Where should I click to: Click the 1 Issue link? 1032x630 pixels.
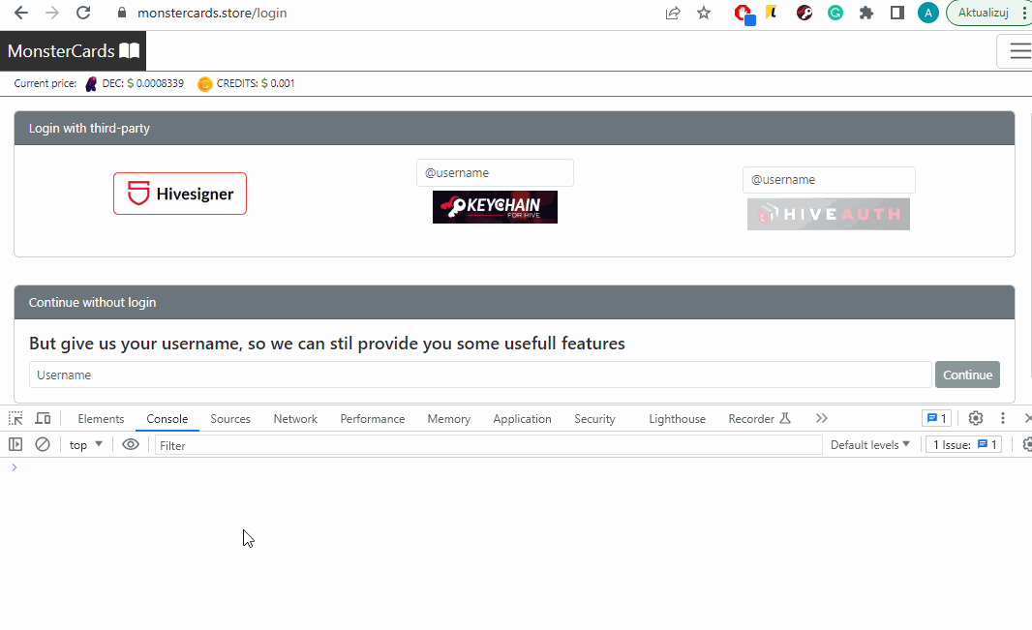pos(964,445)
